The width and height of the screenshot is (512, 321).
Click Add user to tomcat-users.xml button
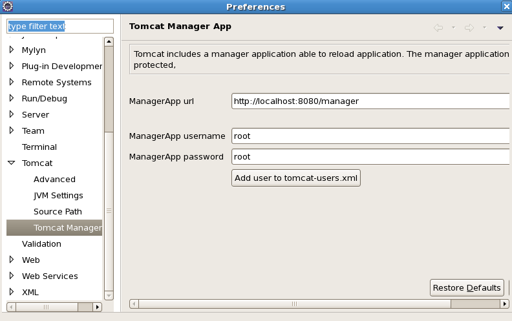[296, 178]
